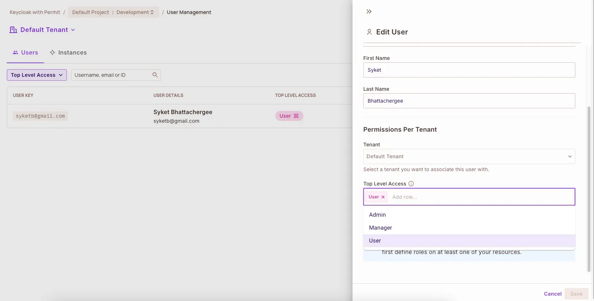Image resolution: width=594 pixels, height=301 pixels.
Task: Click the First Name input field
Action: tap(469, 70)
